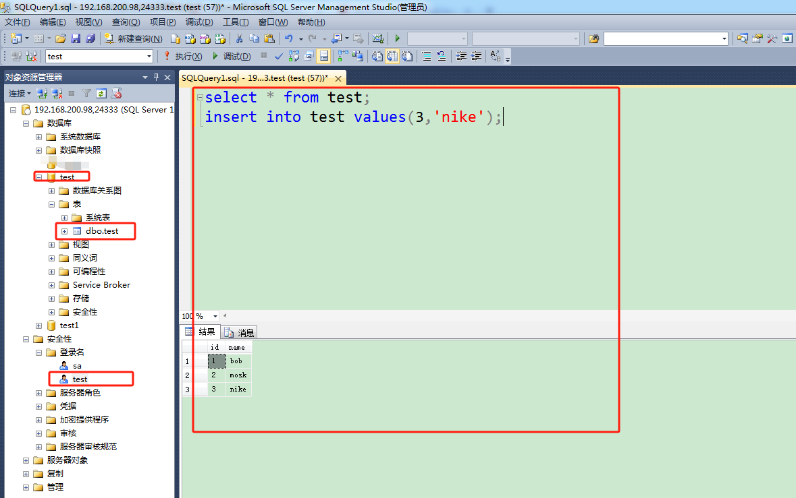796x498 pixels.
Task: Expand the dbo.test table node
Action: [x=64, y=231]
